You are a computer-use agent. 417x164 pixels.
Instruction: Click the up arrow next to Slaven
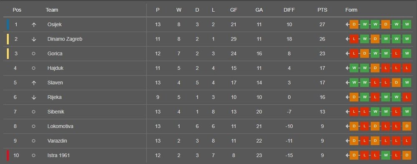pos(33,83)
